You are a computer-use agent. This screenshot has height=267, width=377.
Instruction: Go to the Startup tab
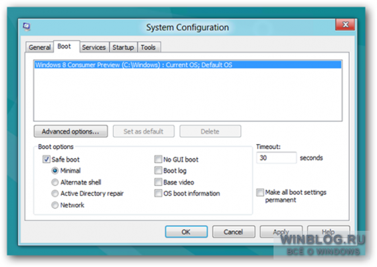[x=123, y=48]
